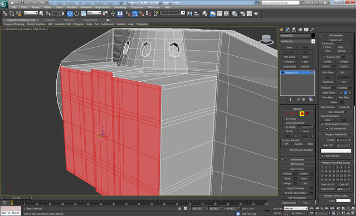Switch to the Hierarchy command panel tab

click(294, 30)
